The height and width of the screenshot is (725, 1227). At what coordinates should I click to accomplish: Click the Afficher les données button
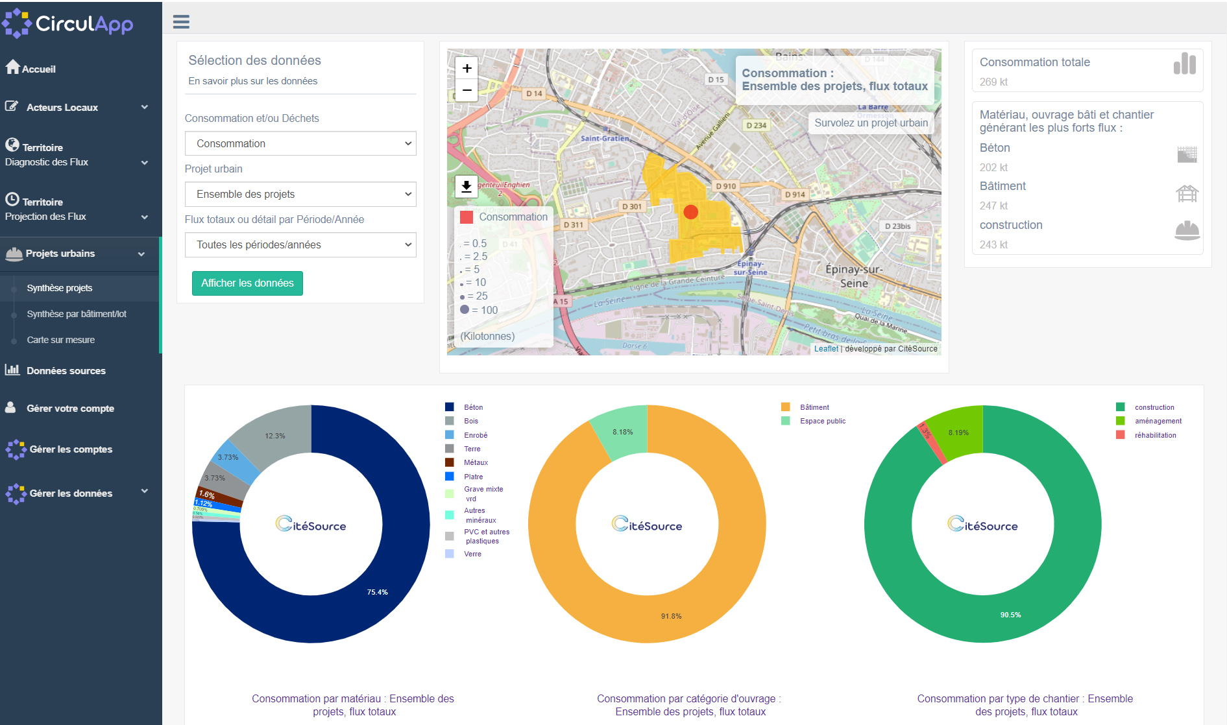point(247,283)
